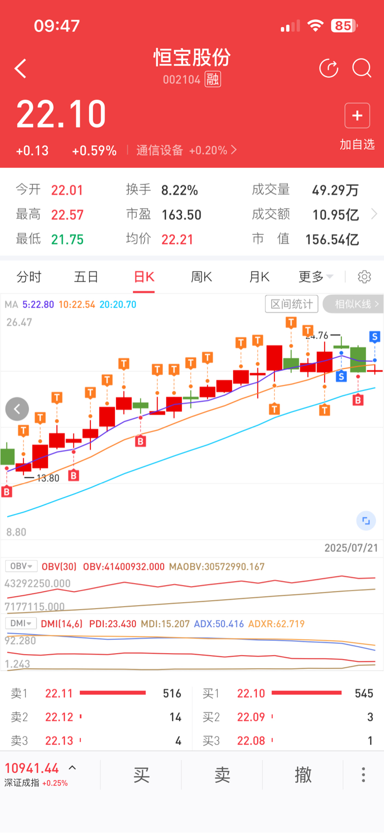Tap the 最低 value 21.75
Viewport: 384px width, 833px height.
pyautogui.click(x=67, y=239)
